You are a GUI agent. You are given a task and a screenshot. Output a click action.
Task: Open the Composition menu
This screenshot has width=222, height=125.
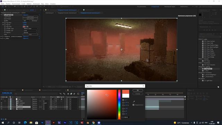tap(16, 4)
